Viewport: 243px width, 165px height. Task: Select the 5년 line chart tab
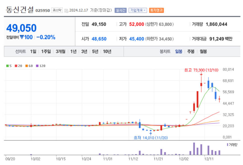coord(95,51)
